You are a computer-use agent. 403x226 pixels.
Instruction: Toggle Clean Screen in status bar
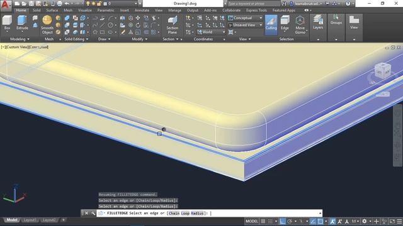pyautogui.click(x=392, y=222)
